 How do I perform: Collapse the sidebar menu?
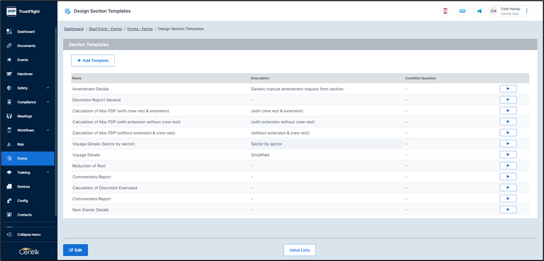point(29,235)
